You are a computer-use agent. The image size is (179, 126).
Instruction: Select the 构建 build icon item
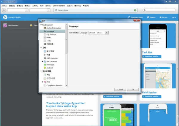click(45, 55)
